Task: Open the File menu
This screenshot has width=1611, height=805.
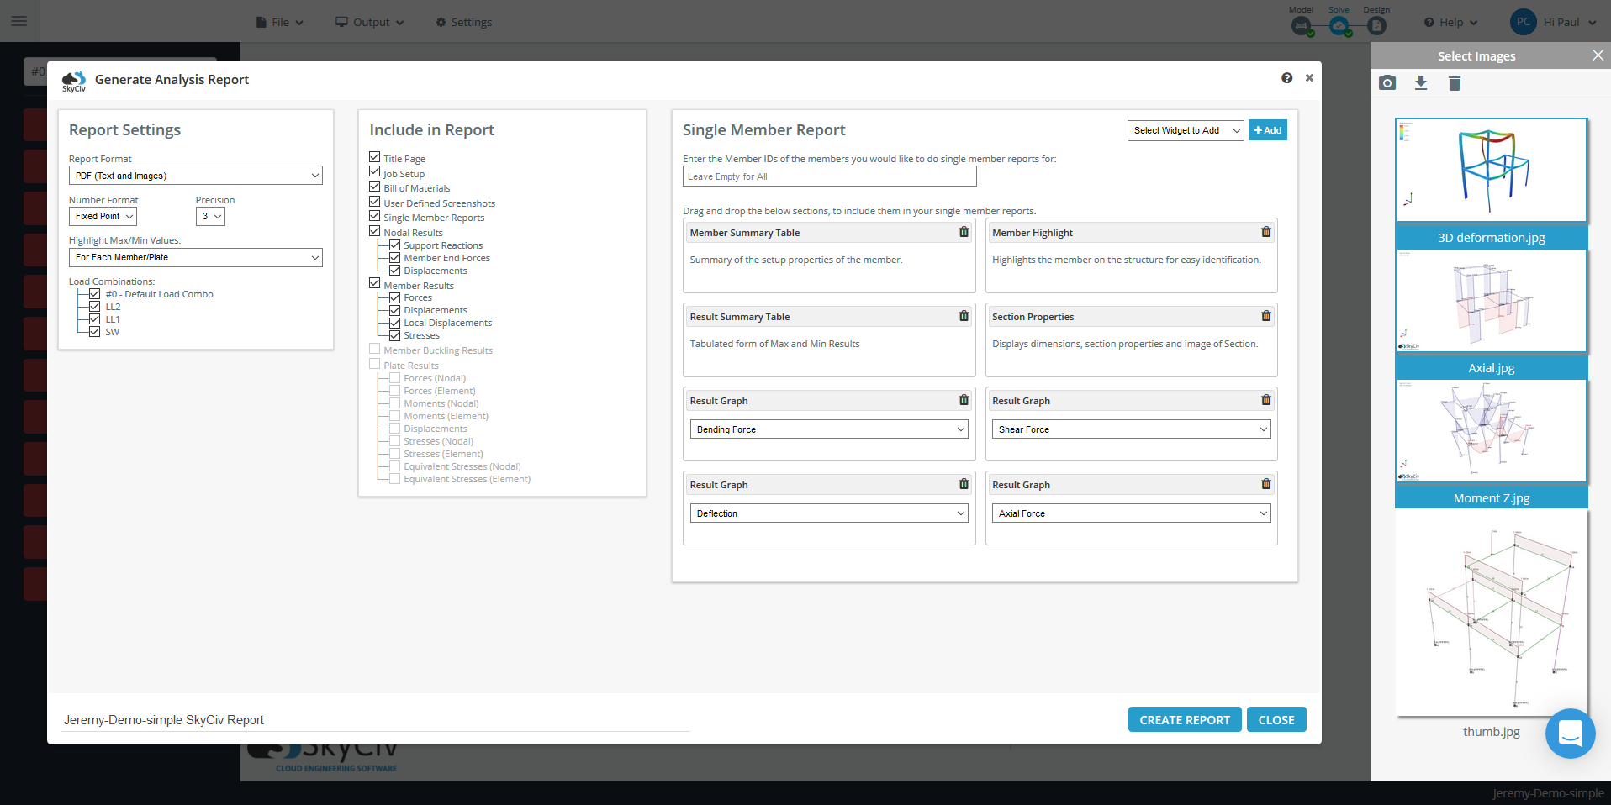Action: [x=278, y=22]
